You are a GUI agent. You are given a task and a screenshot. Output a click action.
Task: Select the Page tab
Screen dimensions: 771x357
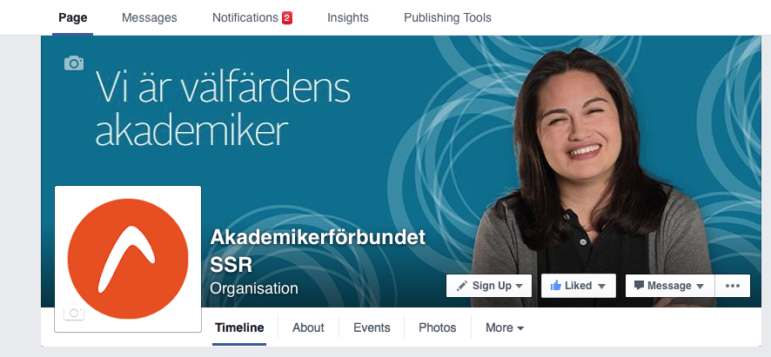coord(73,17)
